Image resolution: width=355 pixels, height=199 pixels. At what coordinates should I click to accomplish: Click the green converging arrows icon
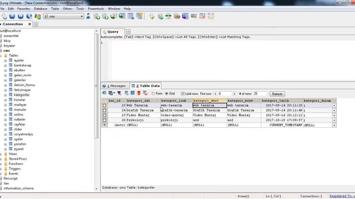click(x=169, y=16)
